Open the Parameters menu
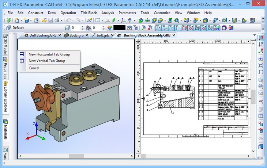The image size is (267, 168). (x=127, y=13)
